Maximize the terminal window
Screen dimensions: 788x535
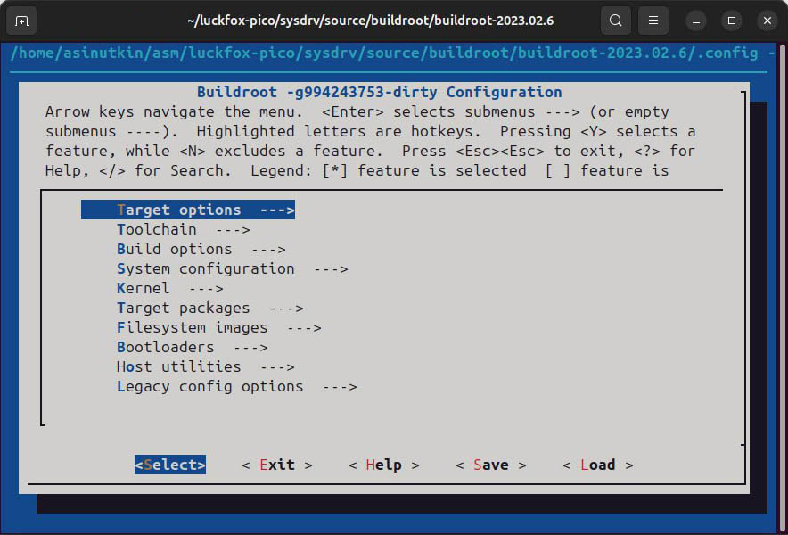pos(732,20)
